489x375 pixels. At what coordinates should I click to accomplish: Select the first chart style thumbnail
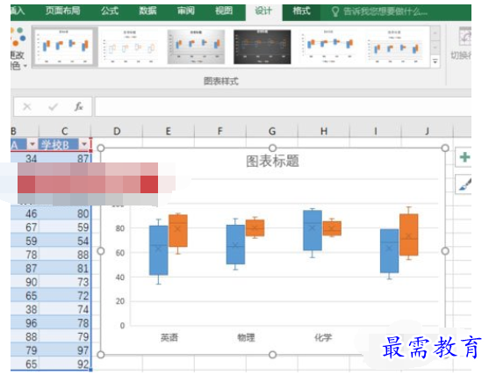click(x=64, y=47)
